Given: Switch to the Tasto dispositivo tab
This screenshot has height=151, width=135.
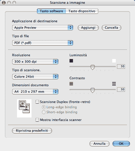Looking at the screenshot, I should point(82,11).
